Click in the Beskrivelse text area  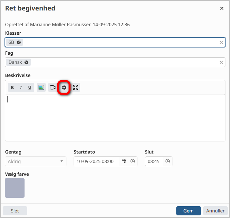click(x=115, y=118)
